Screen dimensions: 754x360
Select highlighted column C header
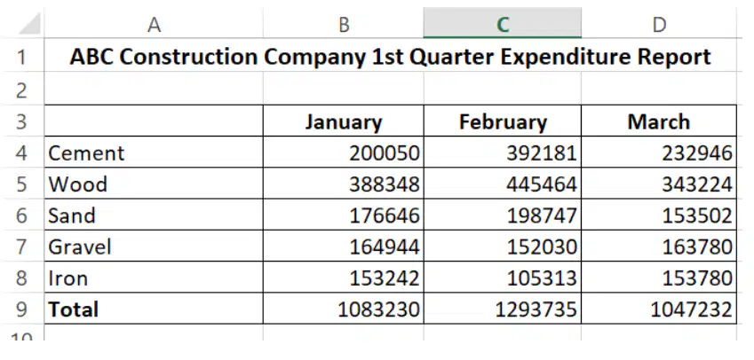tap(503, 24)
